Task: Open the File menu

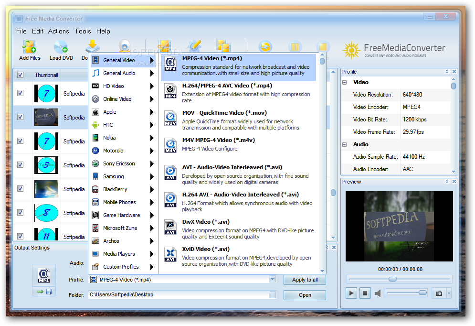Action: pyautogui.click(x=21, y=31)
